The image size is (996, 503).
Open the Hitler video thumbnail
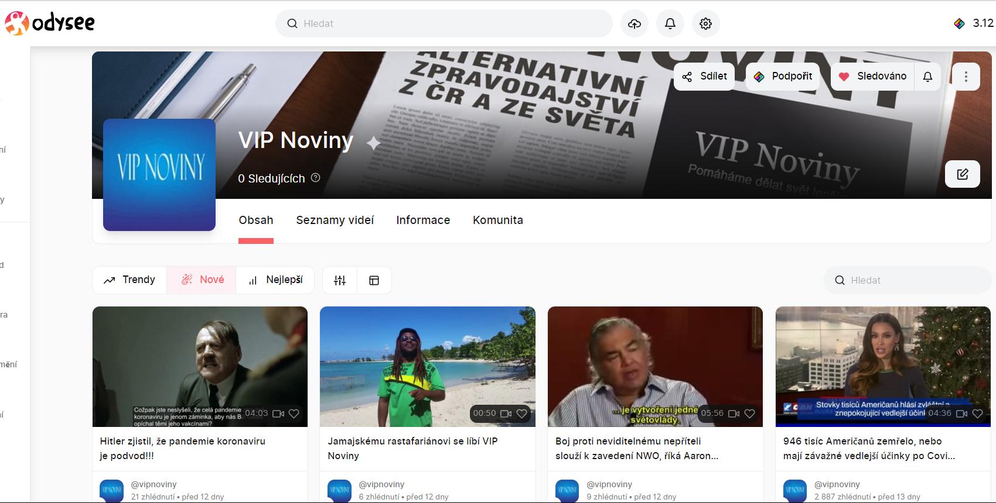click(x=200, y=367)
